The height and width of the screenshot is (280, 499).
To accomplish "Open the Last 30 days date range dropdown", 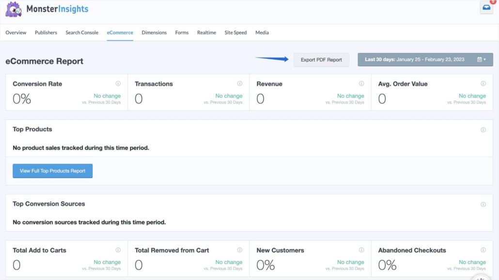I will 425,60.
